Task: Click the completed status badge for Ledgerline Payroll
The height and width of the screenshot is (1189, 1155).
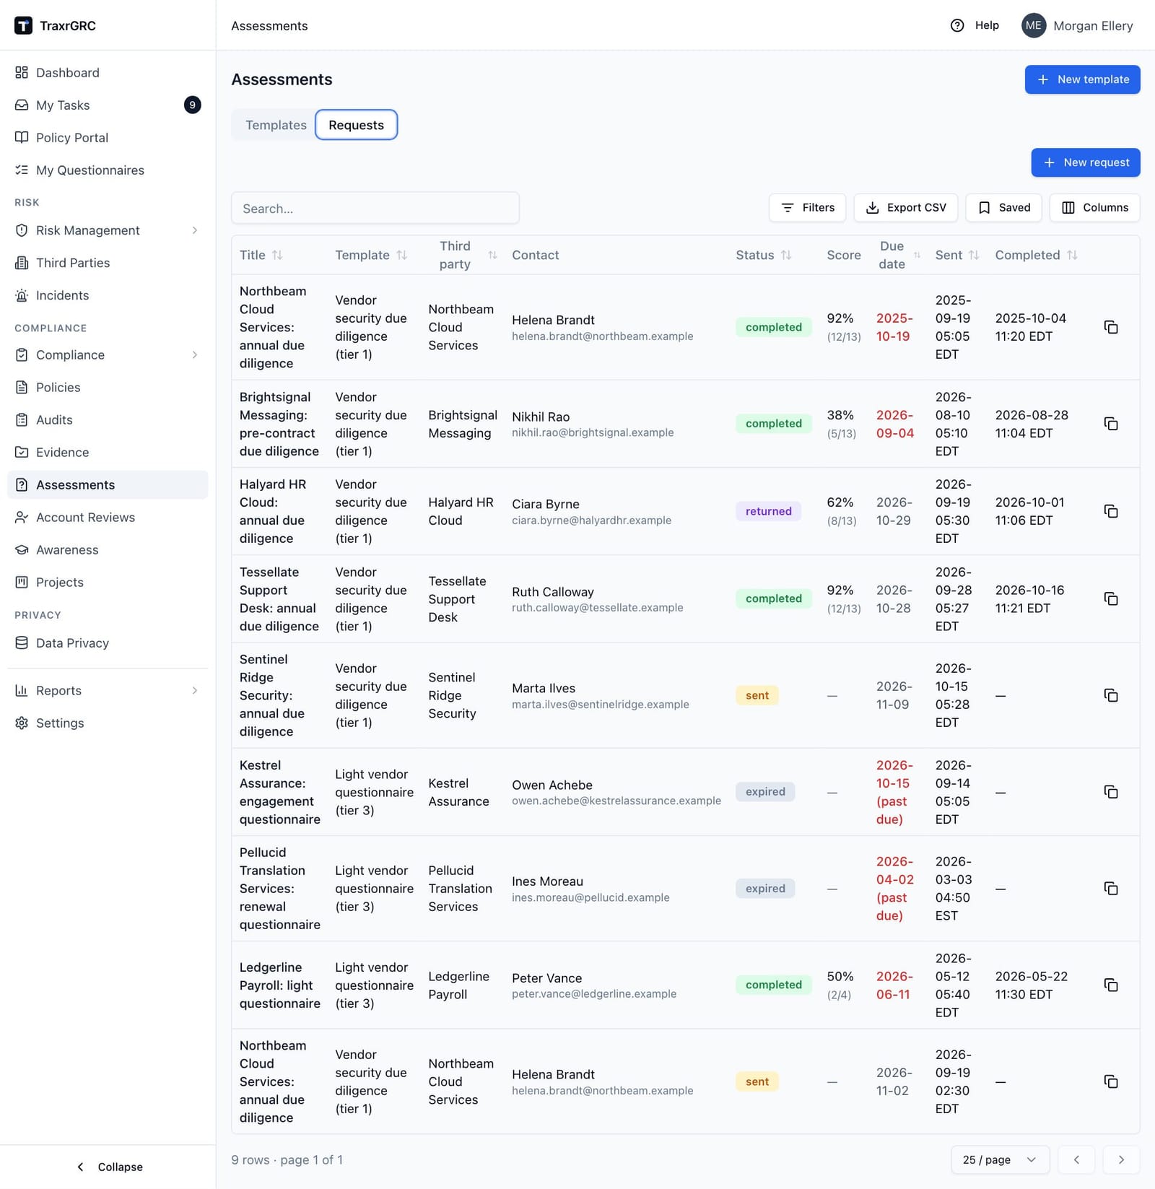Action: tap(774, 985)
